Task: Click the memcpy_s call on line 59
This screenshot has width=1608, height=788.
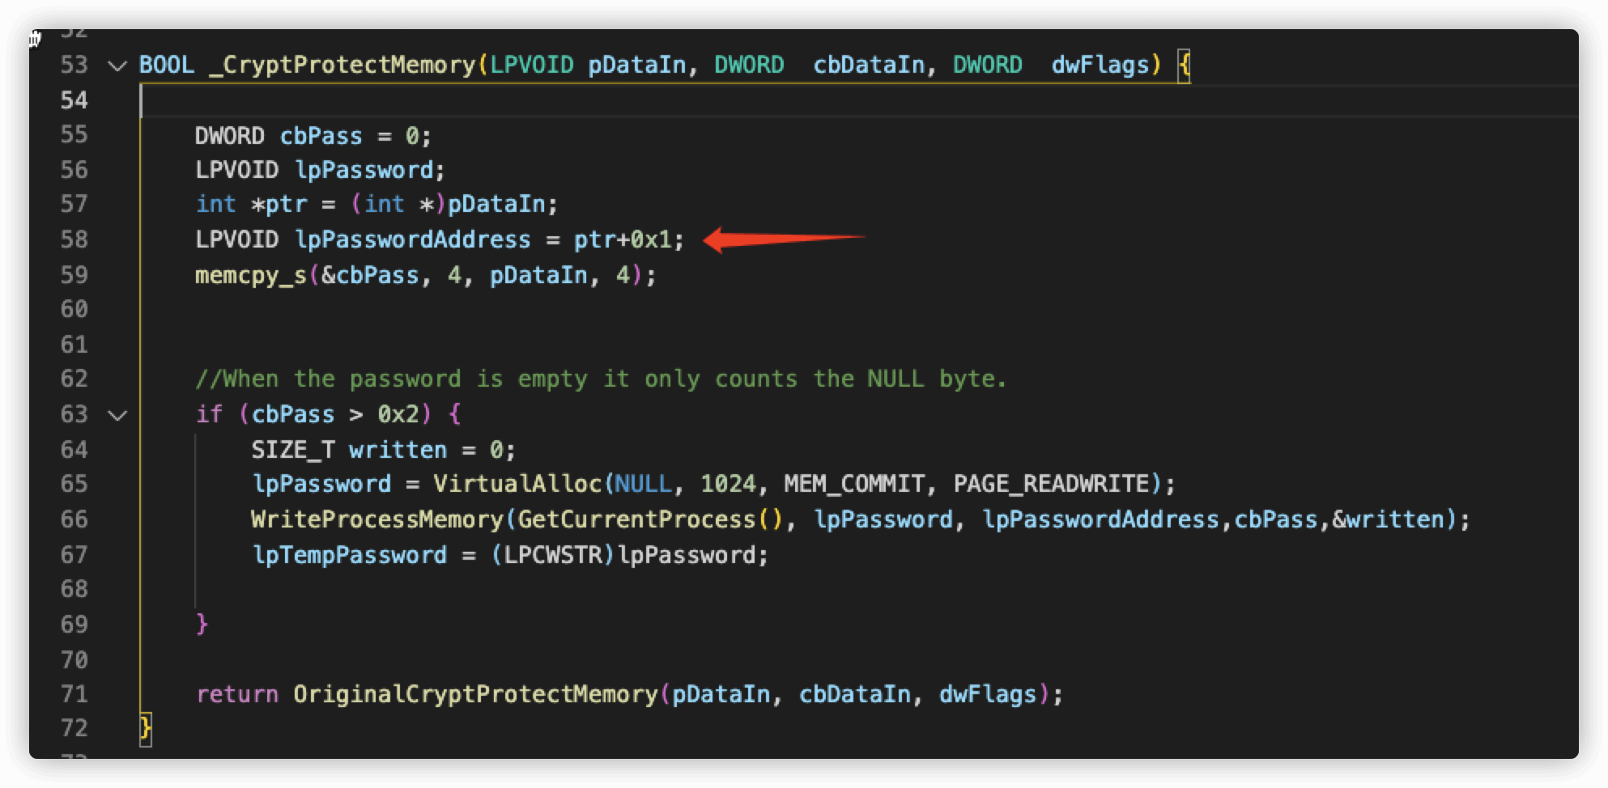Action: tap(251, 275)
